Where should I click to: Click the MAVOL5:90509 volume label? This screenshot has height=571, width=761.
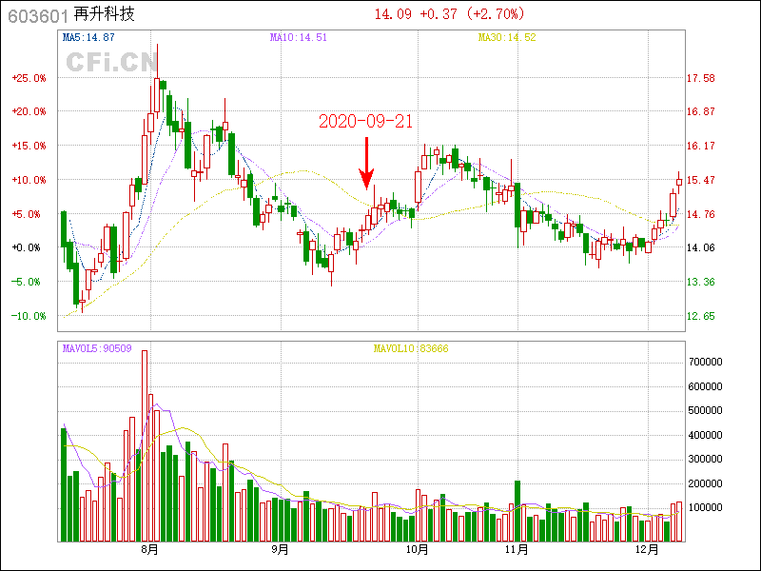point(97,347)
